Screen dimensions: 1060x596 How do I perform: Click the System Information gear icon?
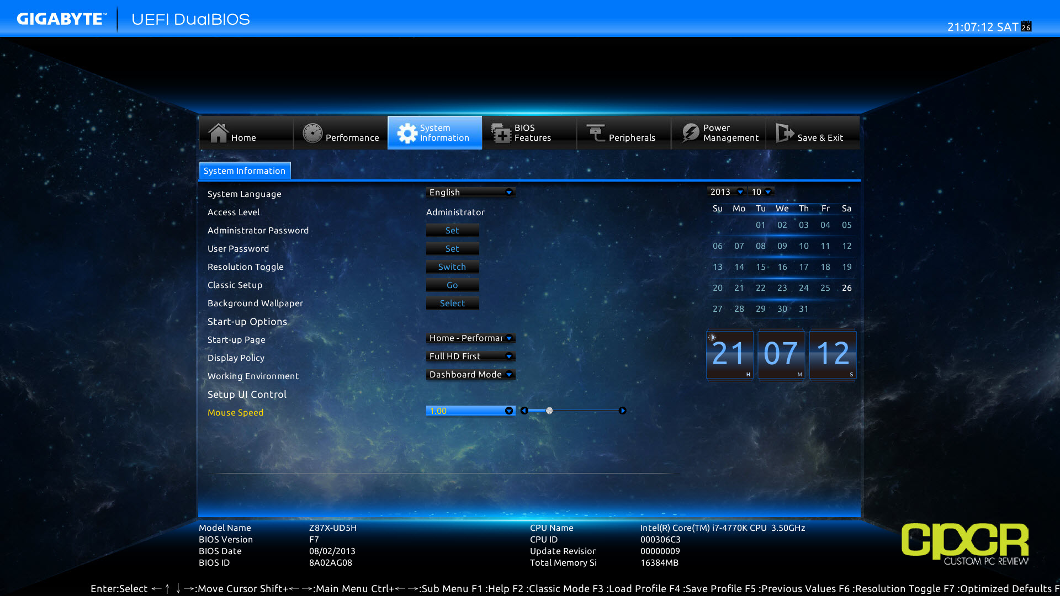coord(407,133)
